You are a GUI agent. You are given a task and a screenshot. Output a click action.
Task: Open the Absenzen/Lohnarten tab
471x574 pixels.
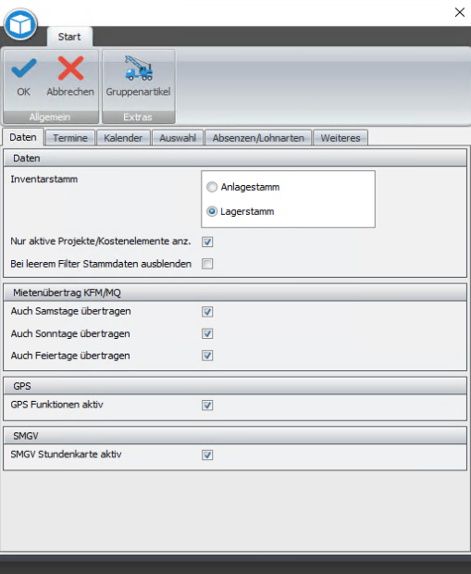coord(258,138)
